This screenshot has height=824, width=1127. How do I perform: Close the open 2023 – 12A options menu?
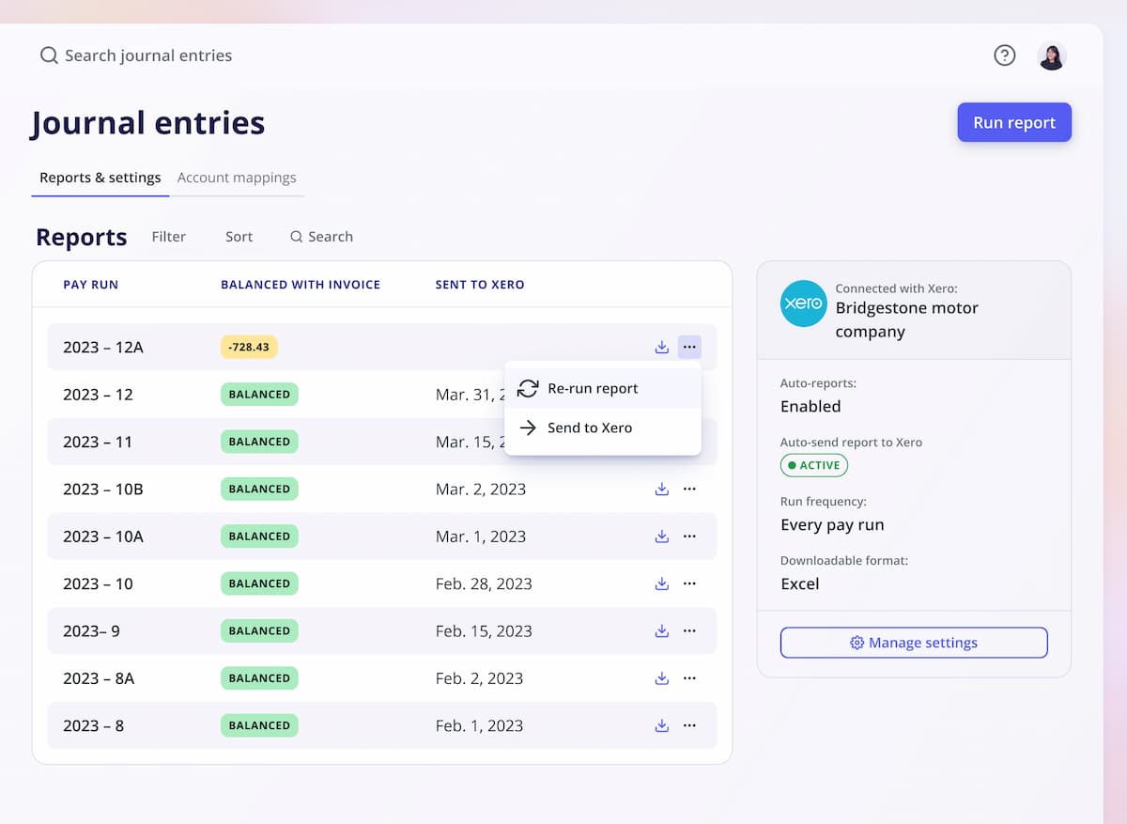point(689,348)
